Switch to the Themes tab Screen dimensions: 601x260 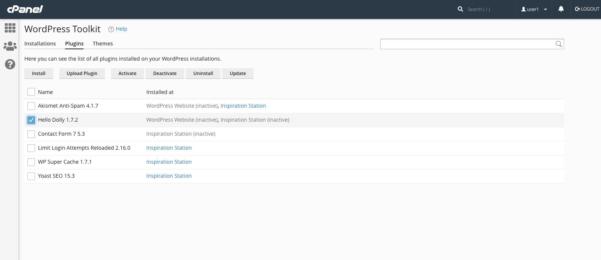coord(103,44)
